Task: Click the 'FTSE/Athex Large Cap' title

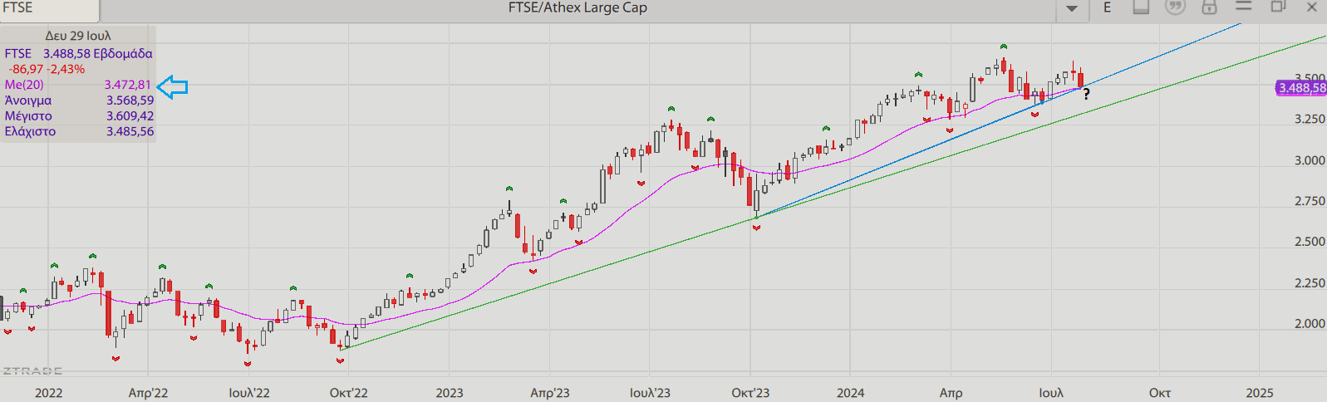Action: [x=577, y=7]
